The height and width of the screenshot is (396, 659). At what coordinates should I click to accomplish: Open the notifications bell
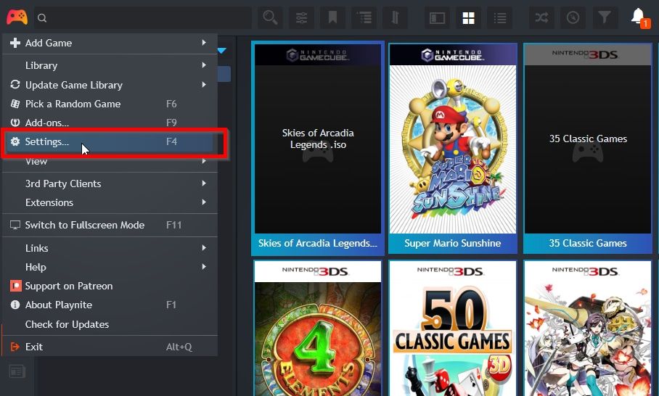tap(639, 17)
